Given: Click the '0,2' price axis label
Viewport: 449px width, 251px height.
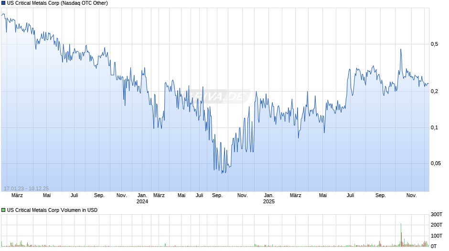Looking at the screenshot, I should 434,91.
